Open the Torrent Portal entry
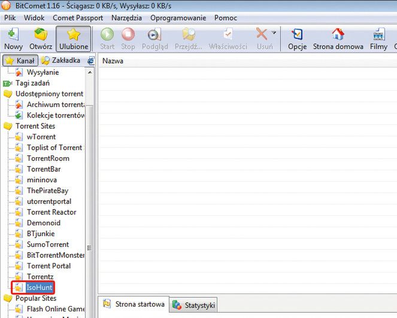Screen dimensions: 397x318 (x=49, y=266)
